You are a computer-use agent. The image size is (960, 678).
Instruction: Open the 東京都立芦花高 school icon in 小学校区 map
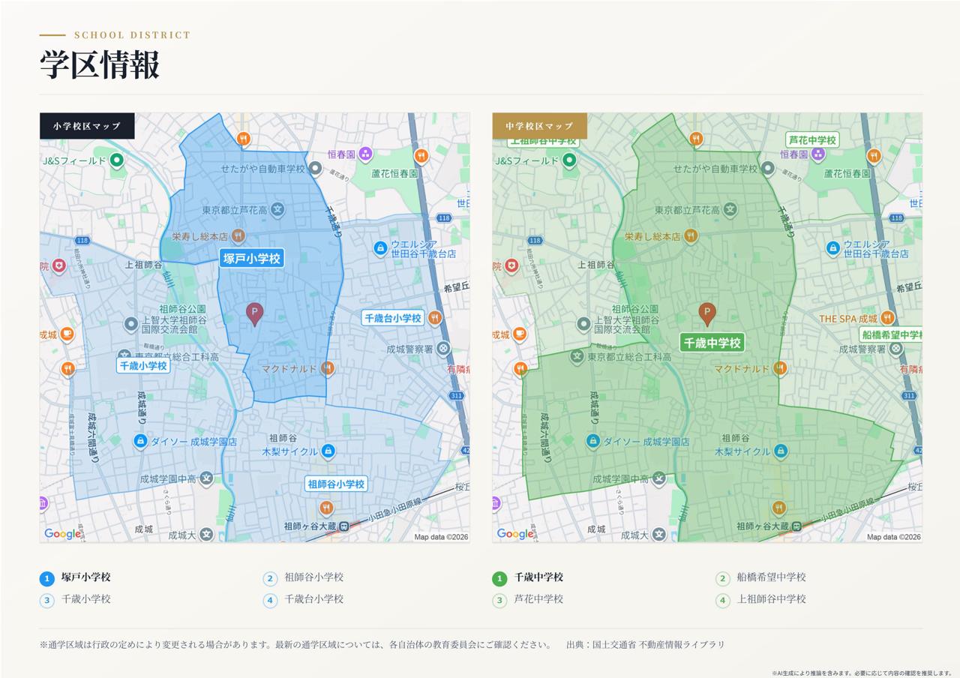(x=277, y=210)
